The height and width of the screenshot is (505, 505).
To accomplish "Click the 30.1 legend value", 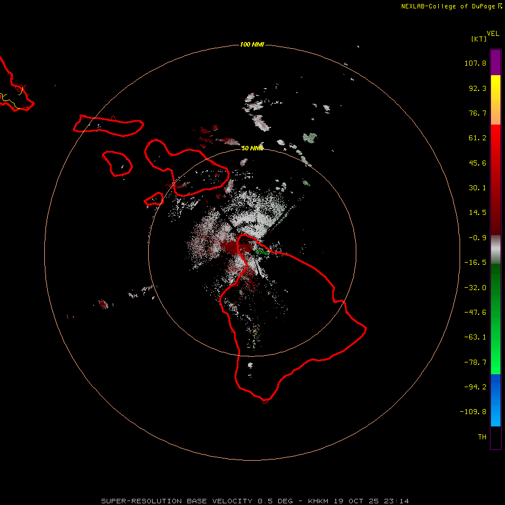I will tap(478, 188).
